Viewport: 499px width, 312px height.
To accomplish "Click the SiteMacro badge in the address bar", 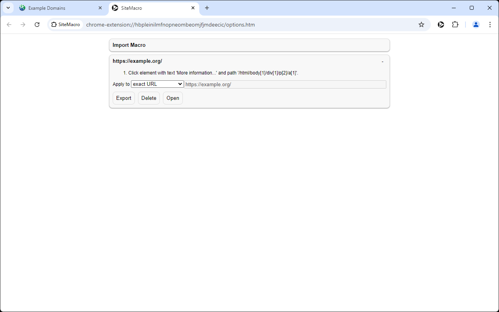I will click(x=65, y=24).
